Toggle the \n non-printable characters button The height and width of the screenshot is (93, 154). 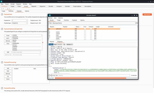(x=64, y=44)
